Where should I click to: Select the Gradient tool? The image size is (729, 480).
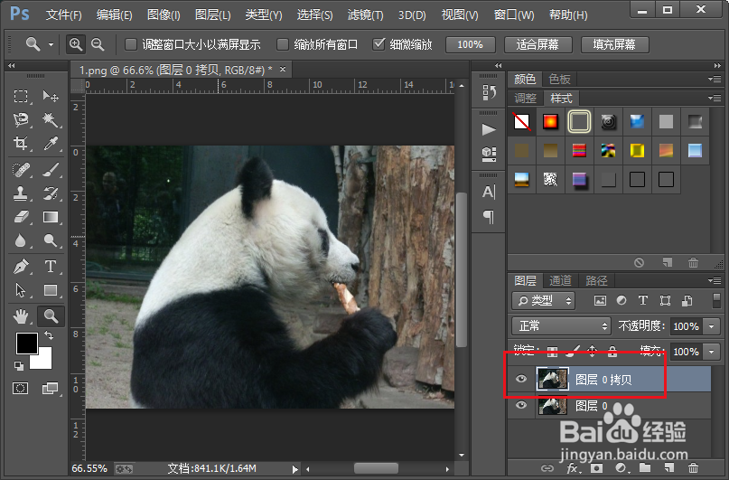click(x=51, y=217)
